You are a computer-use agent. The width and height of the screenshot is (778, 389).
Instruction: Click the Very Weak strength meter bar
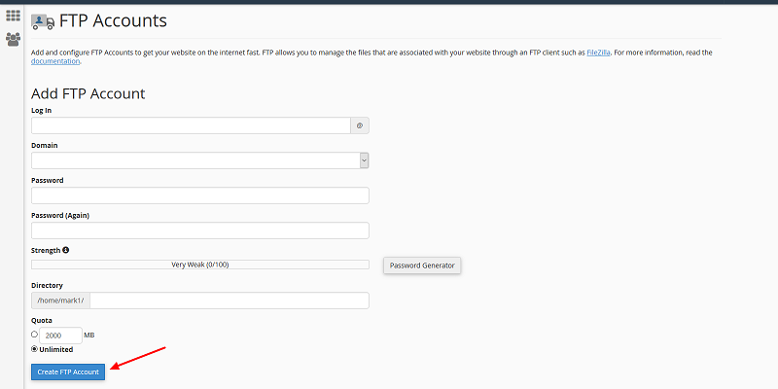click(x=199, y=265)
